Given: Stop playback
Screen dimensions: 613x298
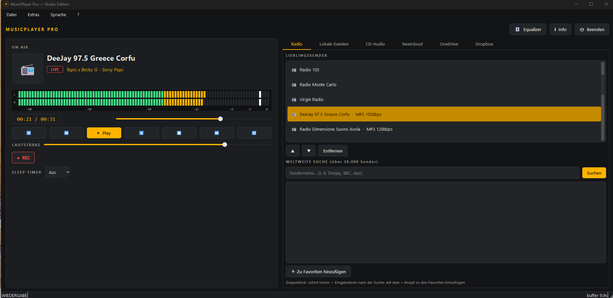Looking at the screenshot, I should click(x=179, y=133).
